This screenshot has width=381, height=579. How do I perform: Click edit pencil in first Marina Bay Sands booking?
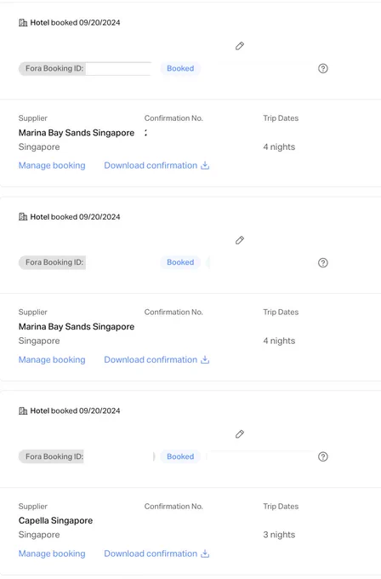[x=240, y=46]
